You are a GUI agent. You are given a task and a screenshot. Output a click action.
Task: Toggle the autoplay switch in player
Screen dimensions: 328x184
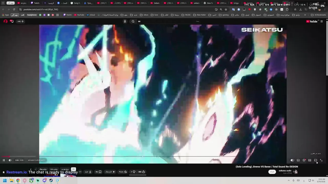pos(292,160)
